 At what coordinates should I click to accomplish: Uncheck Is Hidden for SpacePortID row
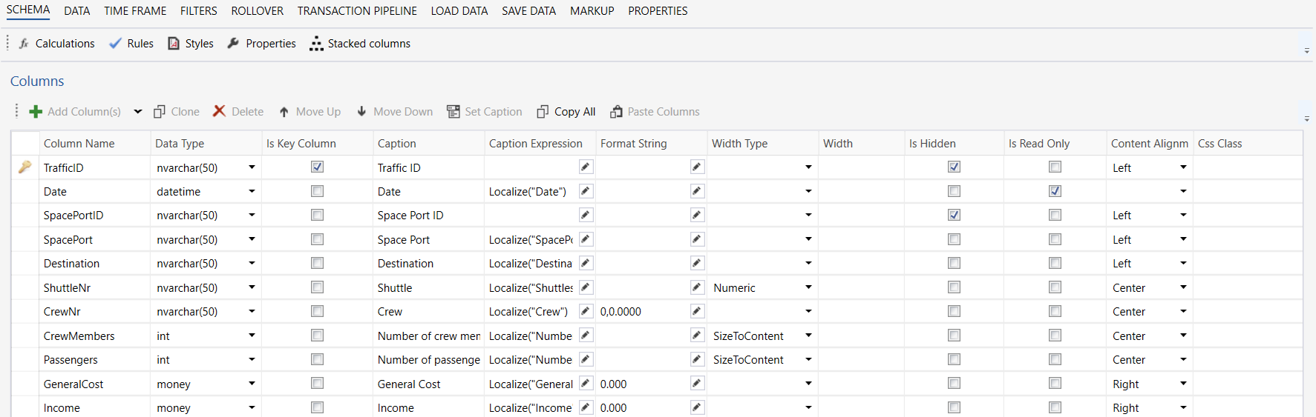click(x=954, y=215)
